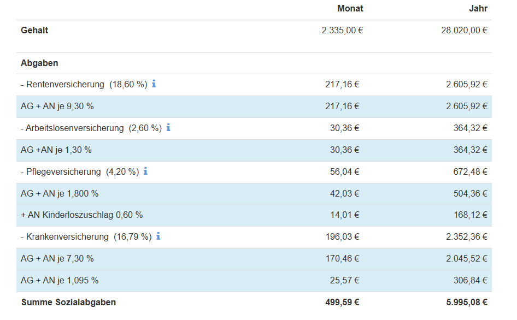Click the Summe Sozialabgaben label
The width and height of the screenshot is (517, 320).
[68, 303]
